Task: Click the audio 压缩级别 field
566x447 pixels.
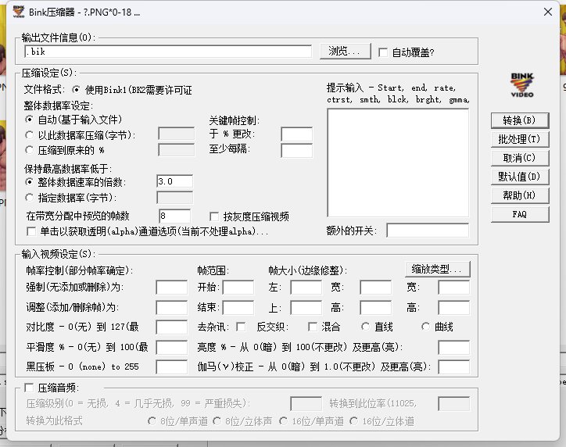Action: (306, 404)
